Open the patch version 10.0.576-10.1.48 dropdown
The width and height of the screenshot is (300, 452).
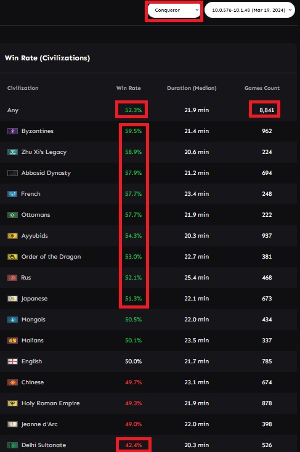pos(250,10)
